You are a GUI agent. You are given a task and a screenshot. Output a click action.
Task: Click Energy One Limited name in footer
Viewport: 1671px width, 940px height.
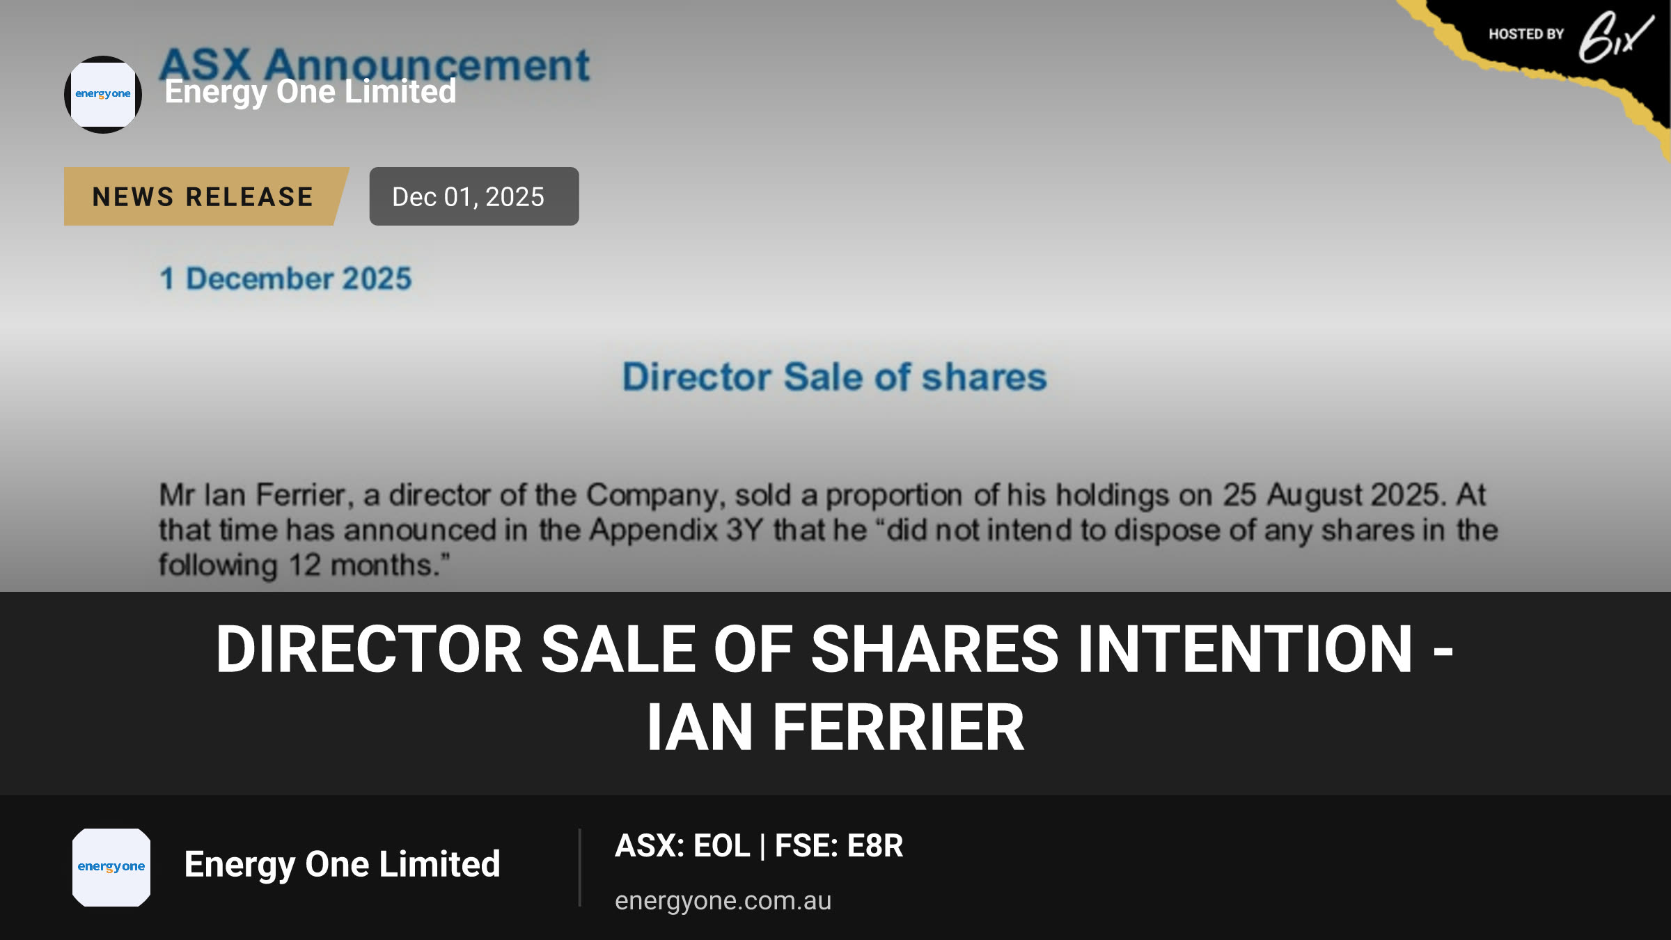point(342,864)
